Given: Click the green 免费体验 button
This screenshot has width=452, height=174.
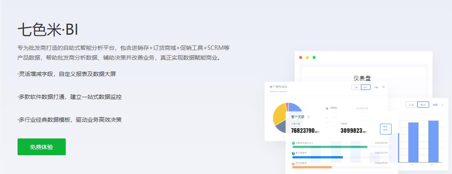Looking at the screenshot, I should 42,147.
